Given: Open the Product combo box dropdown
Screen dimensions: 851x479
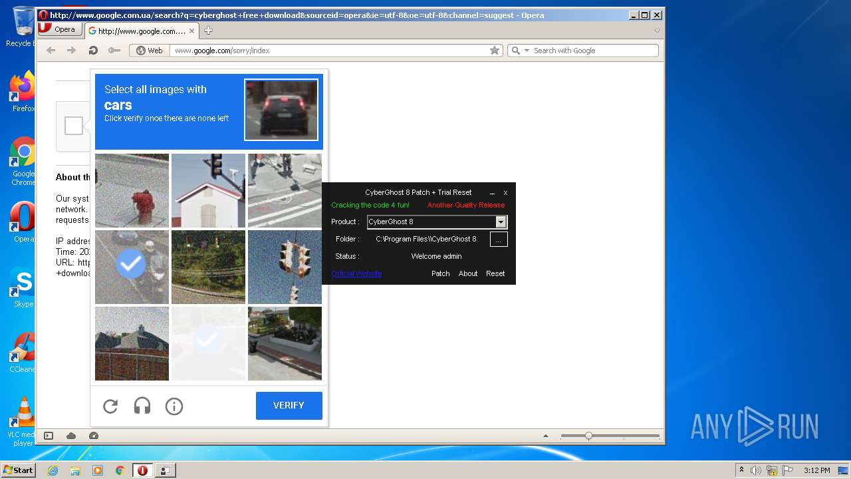Looking at the screenshot, I should pos(501,222).
